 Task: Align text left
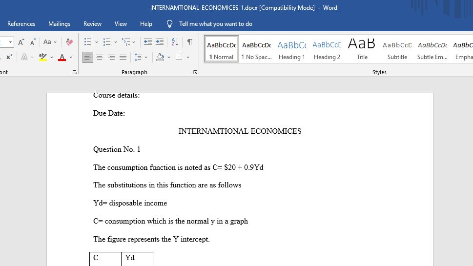pos(88,57)
